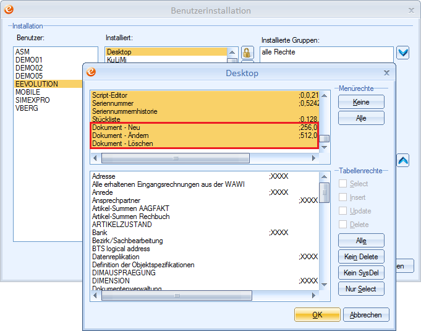Image resolution: width=421 pixels, height=331 pixels.
Task: Click right arrow of menu rights horizontal scrollbar
Action: (313, 158)
